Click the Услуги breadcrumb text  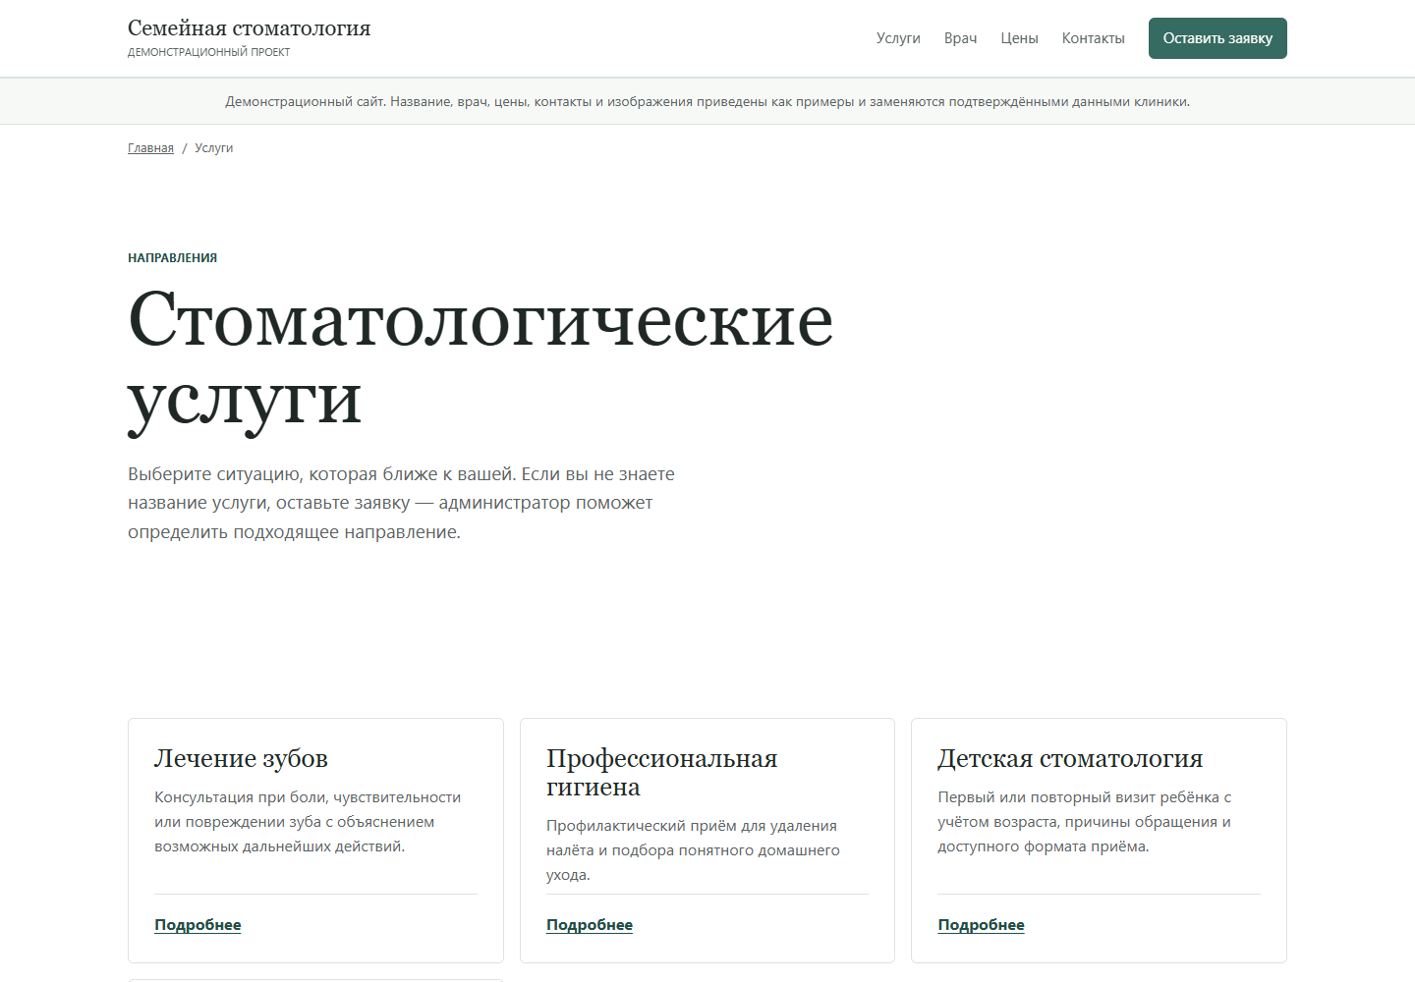[x=214, y=148]
